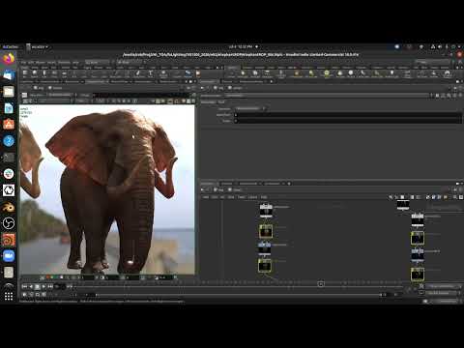Open Zoom from the Ubuntu dock
This screenshot has height=348, width=464.
click(9, 256)
